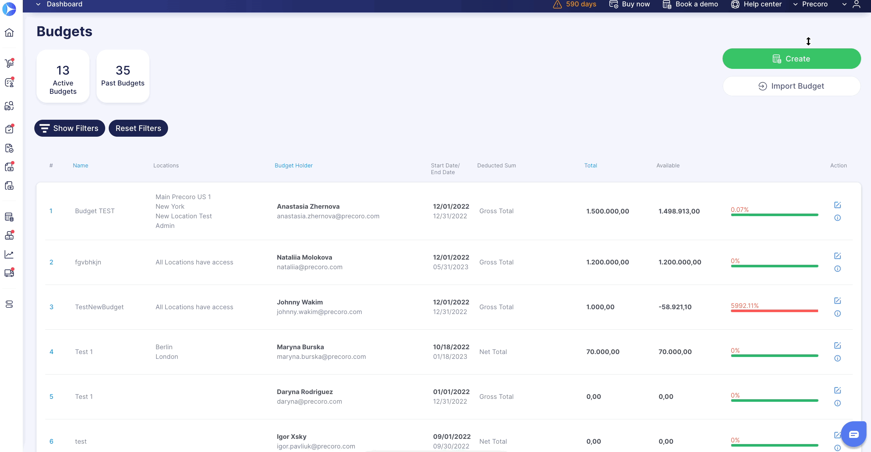
Task: Open the document with checkmark sidebar icon
Action: coord(9,148)
